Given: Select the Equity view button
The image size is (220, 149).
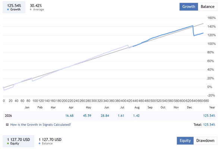Looking at the screenshot, I should click(x=185, y=140).
